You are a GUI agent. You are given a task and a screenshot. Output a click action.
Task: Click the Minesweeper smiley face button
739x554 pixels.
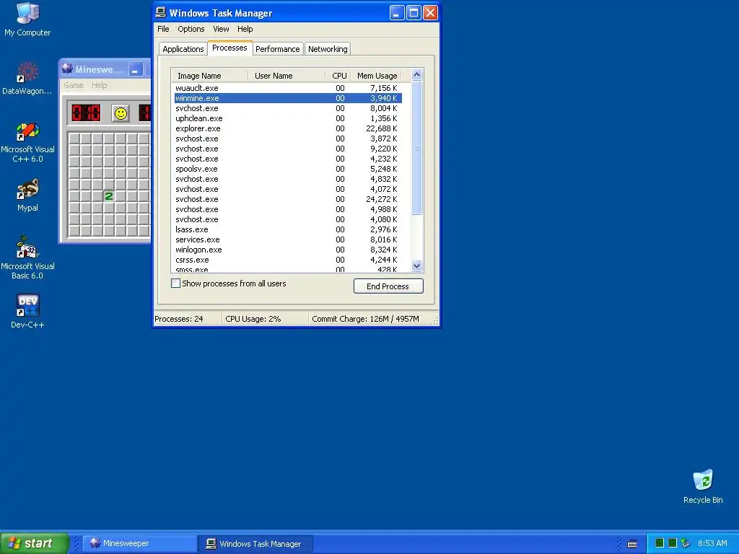point(121,113)
